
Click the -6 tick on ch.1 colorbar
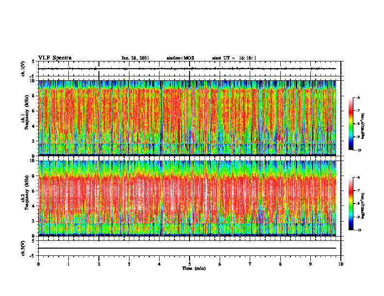358,97
